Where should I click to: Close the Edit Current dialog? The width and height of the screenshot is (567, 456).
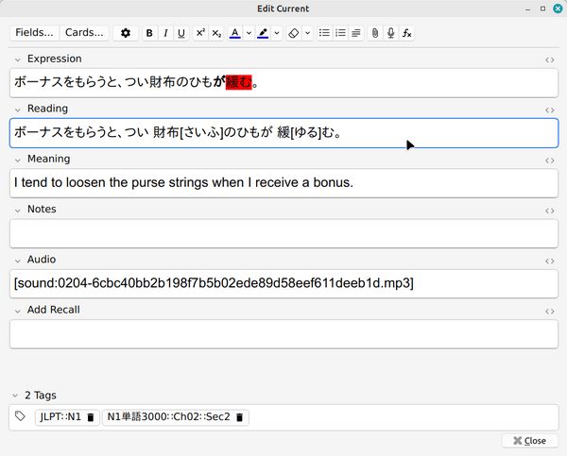click(530, 441)
